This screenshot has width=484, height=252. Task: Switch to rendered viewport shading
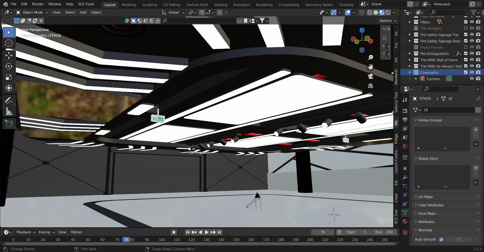click(388, 12)
